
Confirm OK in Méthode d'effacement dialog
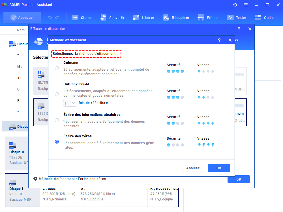[x=219, y=168]
